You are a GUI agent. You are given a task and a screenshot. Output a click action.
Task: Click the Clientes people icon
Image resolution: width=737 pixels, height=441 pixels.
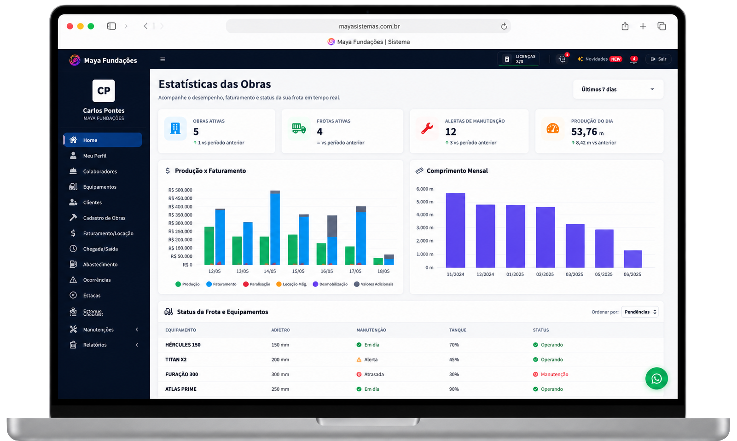73,202
